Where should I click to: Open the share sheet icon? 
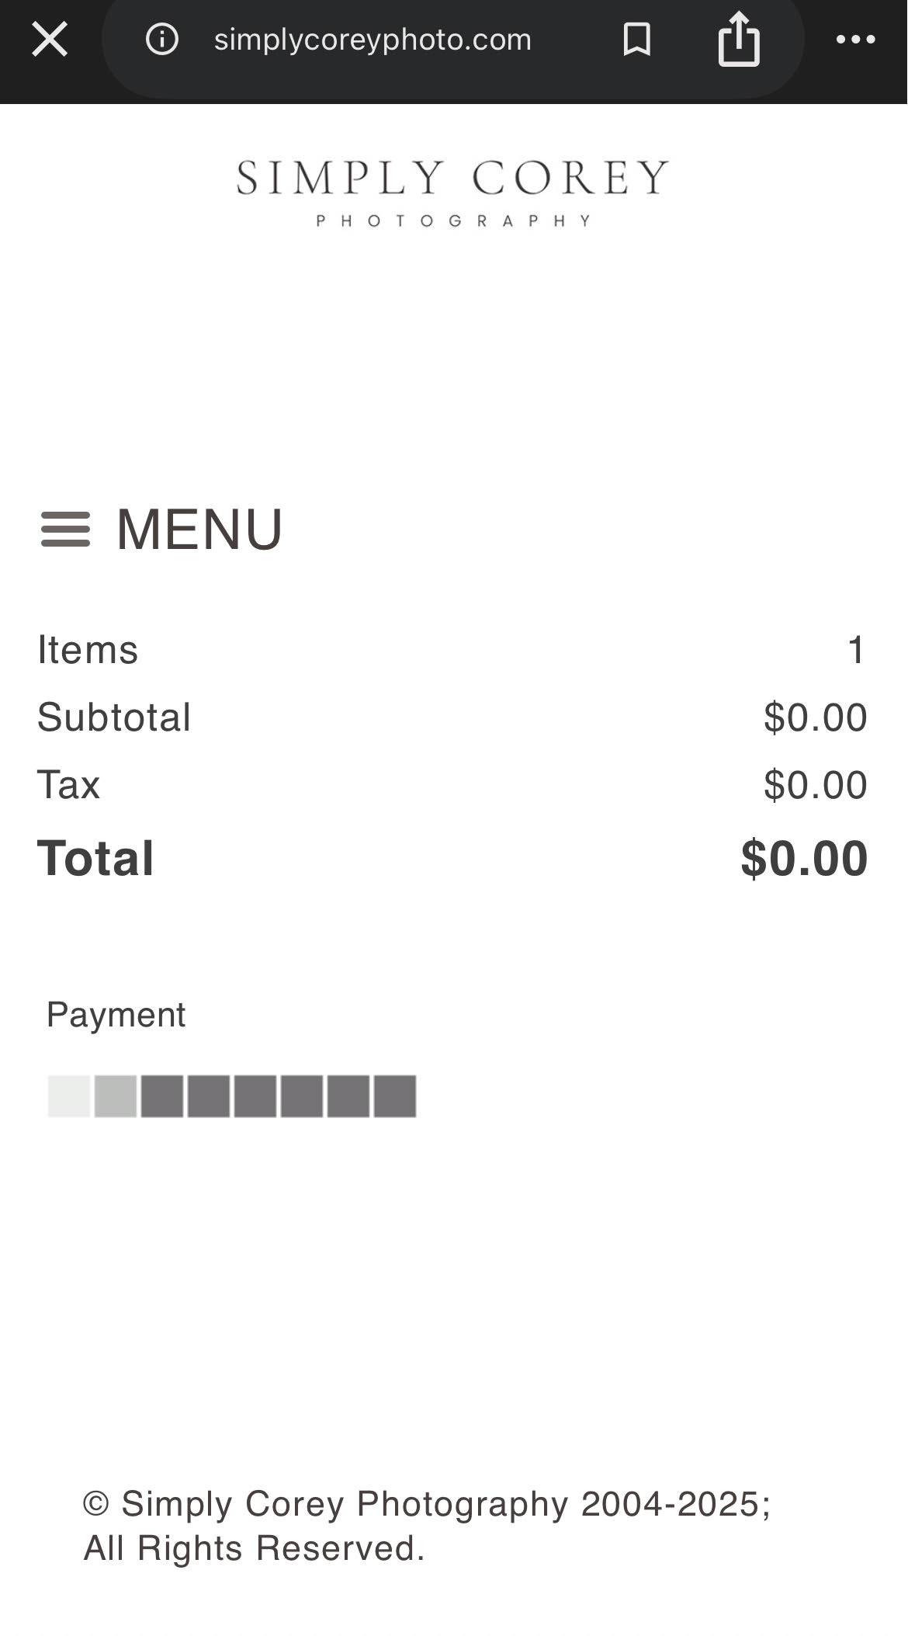click(x=738, y=39)
